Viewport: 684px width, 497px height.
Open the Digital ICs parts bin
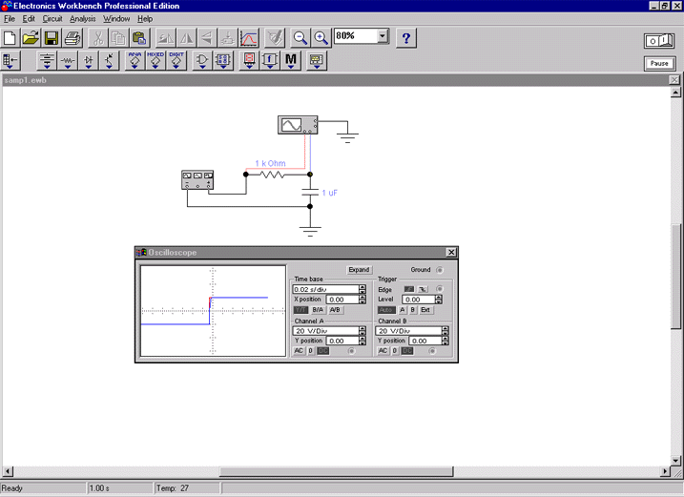[176, 60]
